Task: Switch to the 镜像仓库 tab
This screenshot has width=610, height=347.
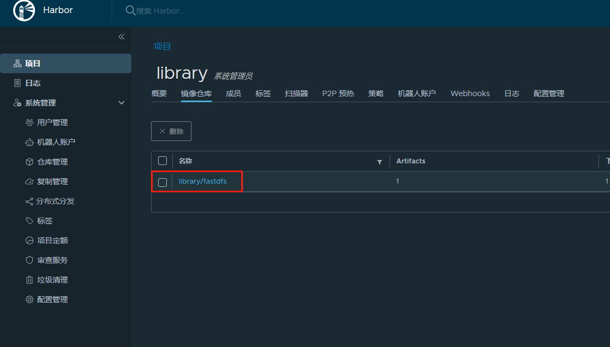Action: 196,93
